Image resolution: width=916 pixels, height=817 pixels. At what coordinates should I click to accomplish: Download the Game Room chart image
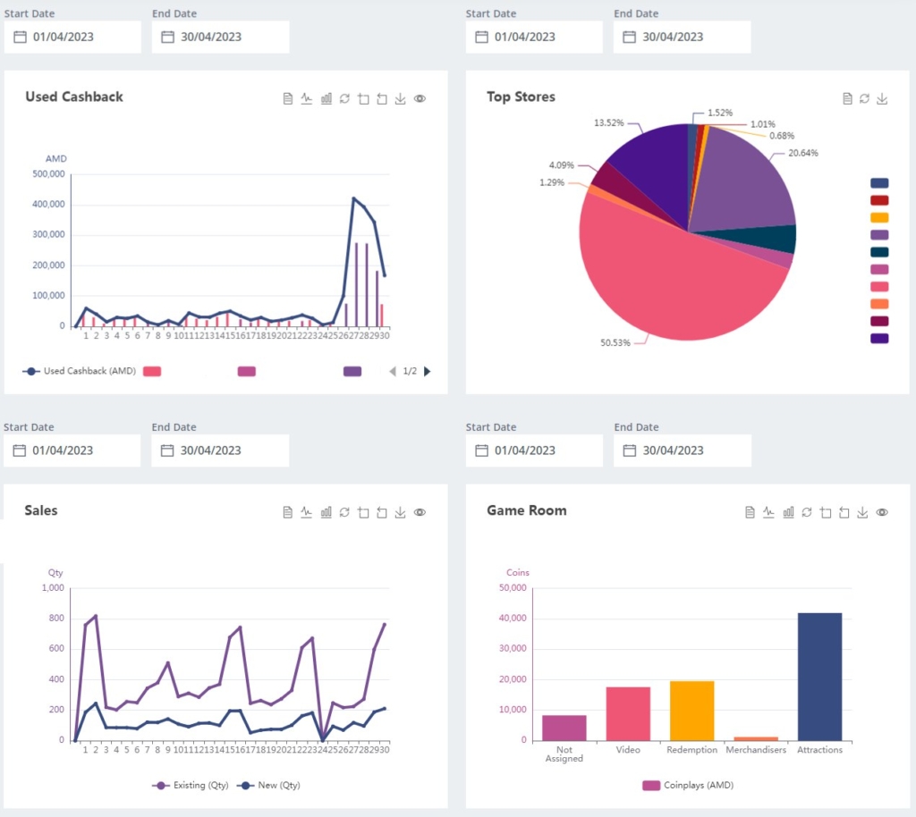[862, 512]
